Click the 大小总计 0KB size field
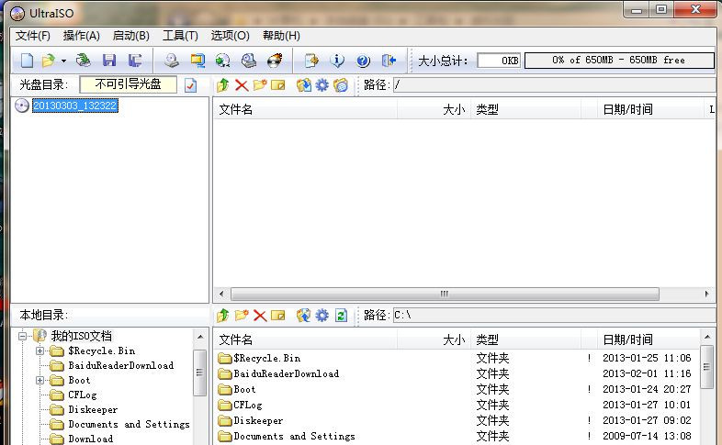Screen dimensions: 722x445 (499, 61)
